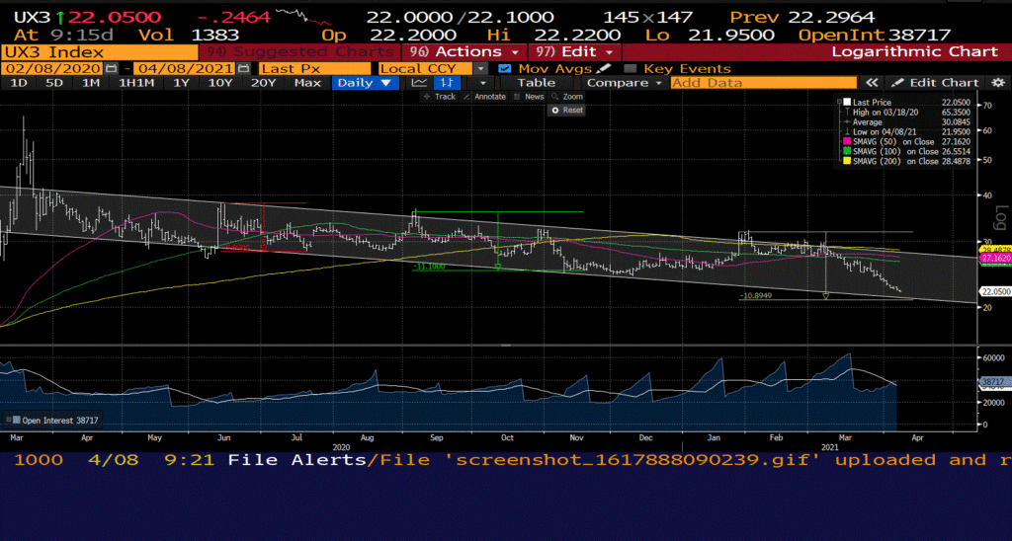The width and height of the screenshot is (1012, 541).
Task: Open the start date calendar picker
Action: pos(111,68)
